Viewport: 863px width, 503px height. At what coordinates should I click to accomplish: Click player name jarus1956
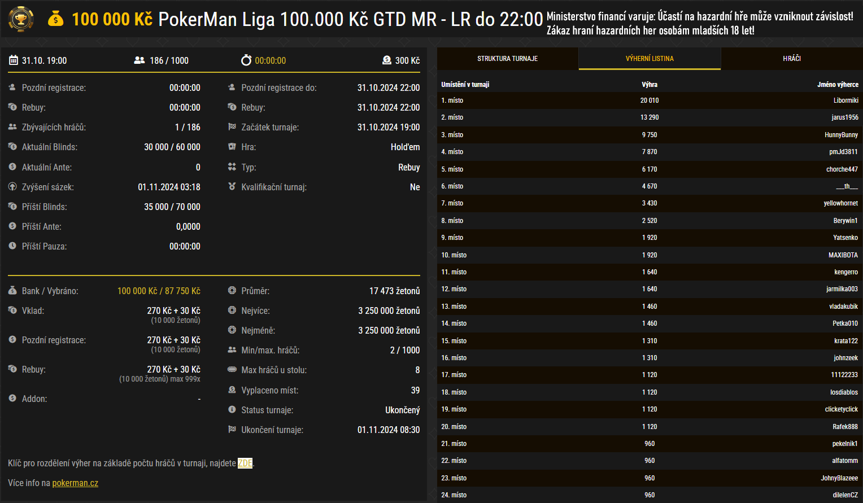[x=845, y=117]
